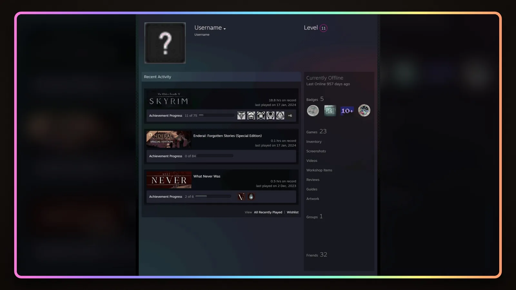The image size is (516, 290).
Task: Click Skyrim '11 of 75' achievement text
Action: pyautogui.click(x=191, y=116)
